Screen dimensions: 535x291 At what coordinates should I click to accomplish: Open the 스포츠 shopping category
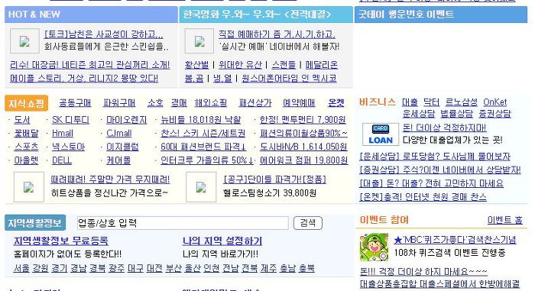click(x=26, y=147)
